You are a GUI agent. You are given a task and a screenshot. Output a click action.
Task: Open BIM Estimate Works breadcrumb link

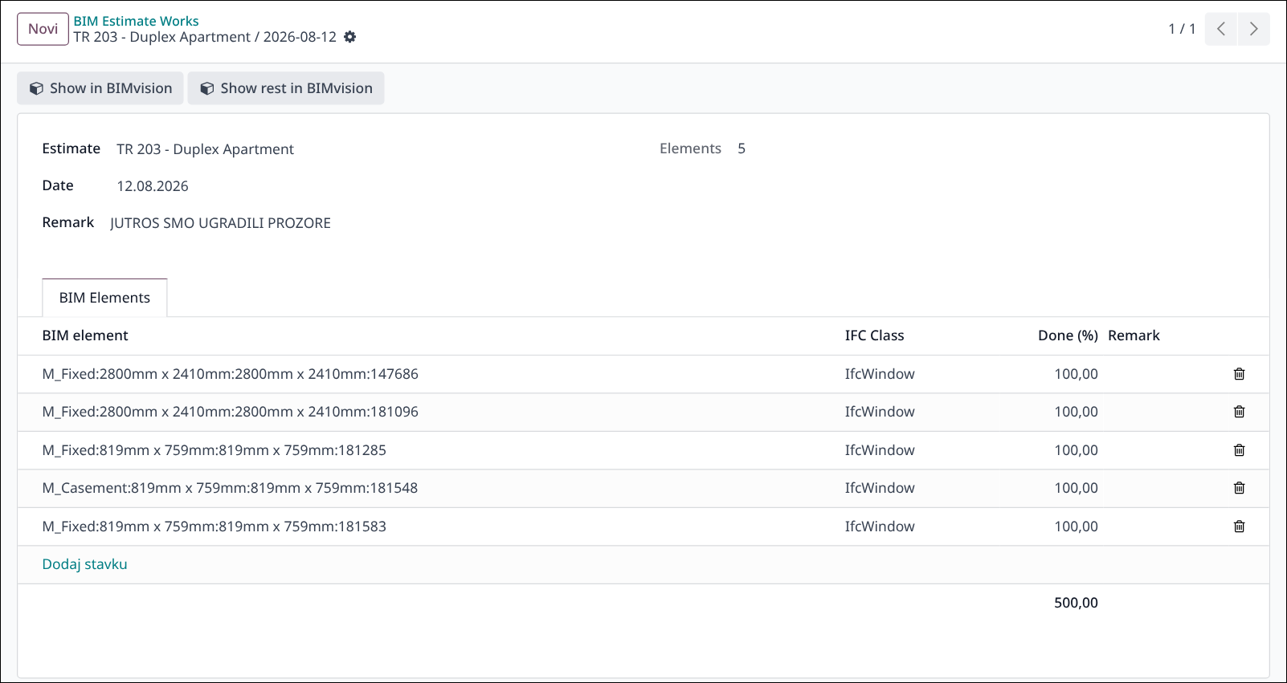coord(137,21)
